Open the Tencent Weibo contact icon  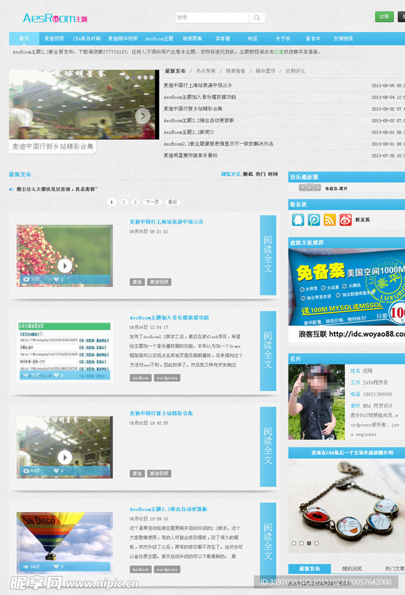pos(314,220)
